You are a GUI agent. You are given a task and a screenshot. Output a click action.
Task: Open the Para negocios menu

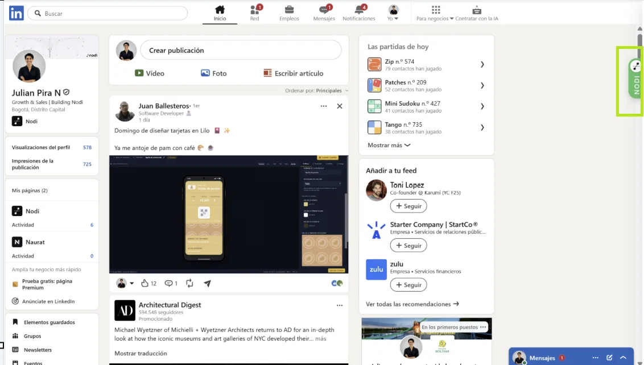coord(435,13)
